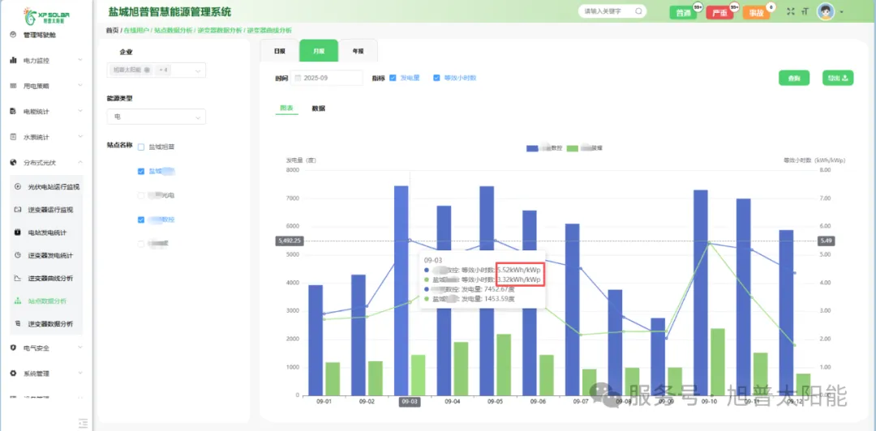Click the green 查询 query button

[x=793, y=78]
